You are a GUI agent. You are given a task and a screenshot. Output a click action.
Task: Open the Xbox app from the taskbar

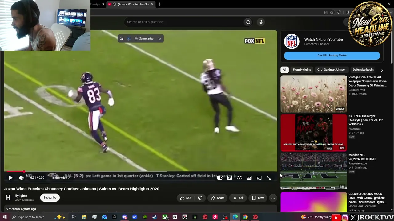[165, 217]
